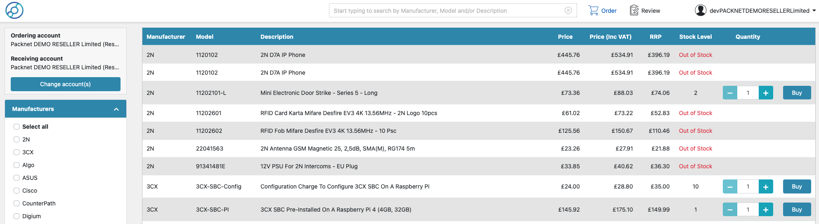Tick the Algo manufacturer checkbox
The height and width of the screenshot is (224, 819).
click(17, 165)
